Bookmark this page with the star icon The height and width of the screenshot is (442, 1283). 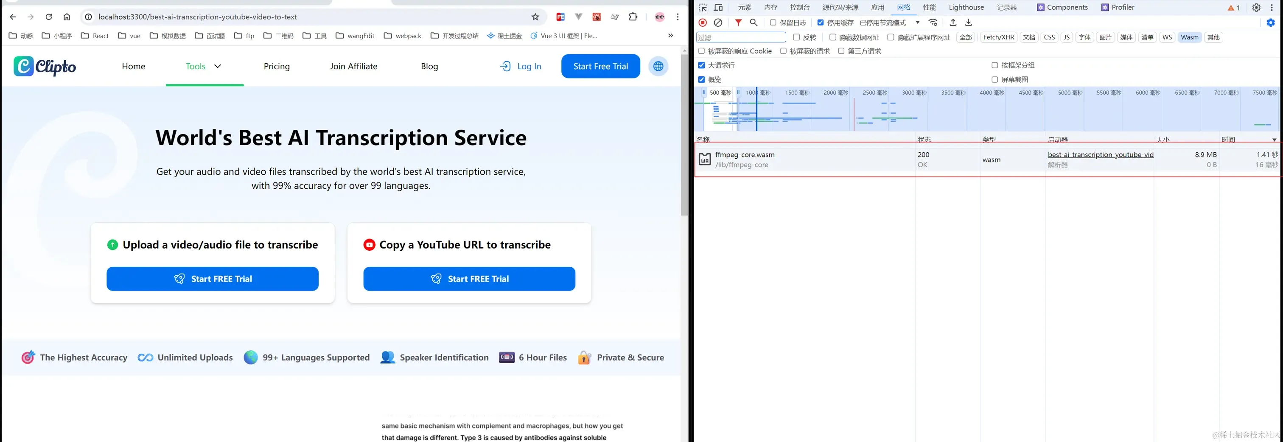535,17
